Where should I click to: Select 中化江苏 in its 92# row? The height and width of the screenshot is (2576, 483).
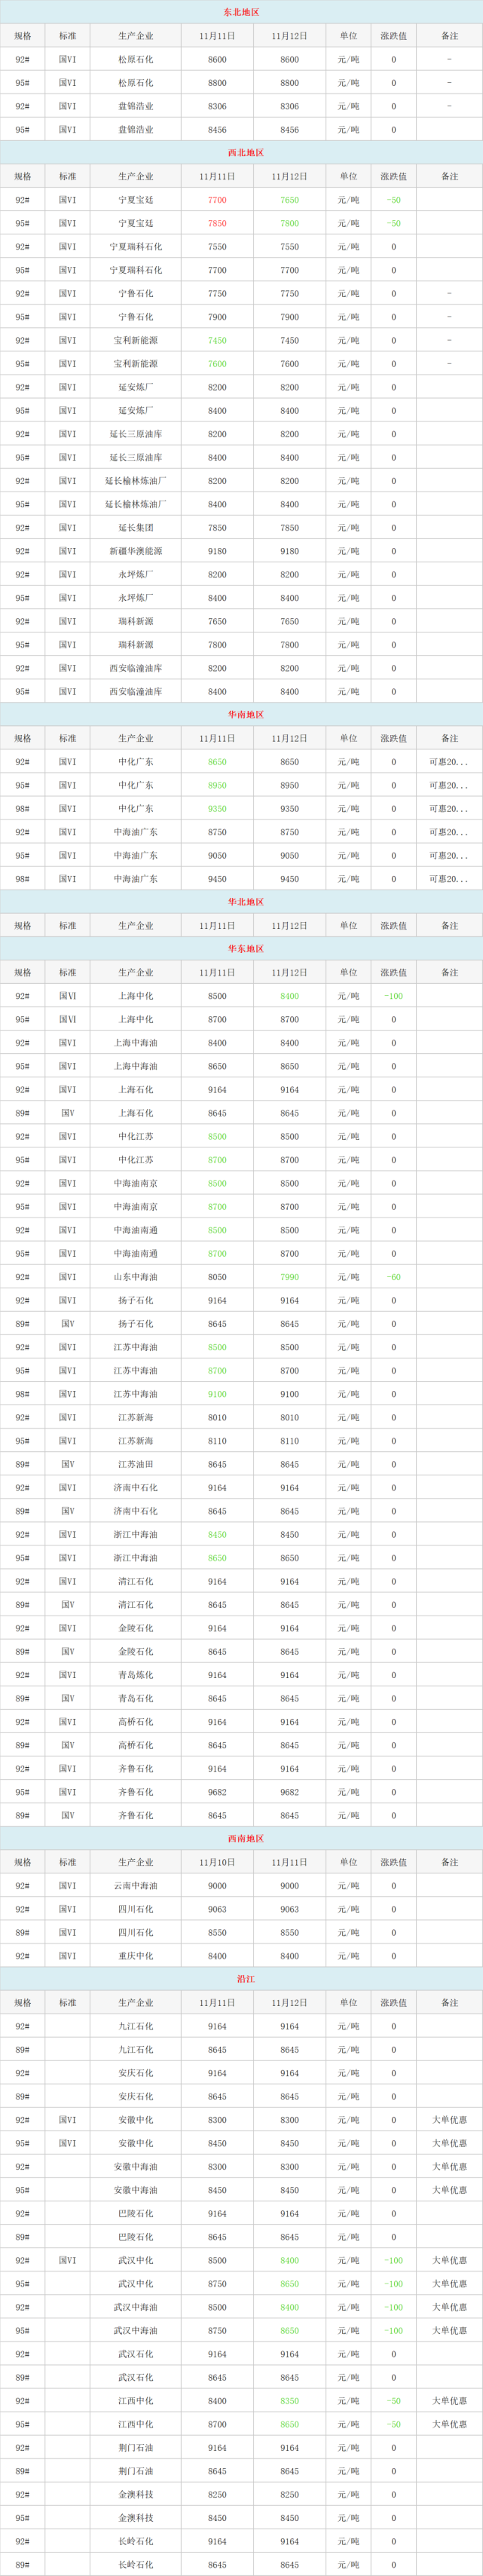pos(136,1137)
